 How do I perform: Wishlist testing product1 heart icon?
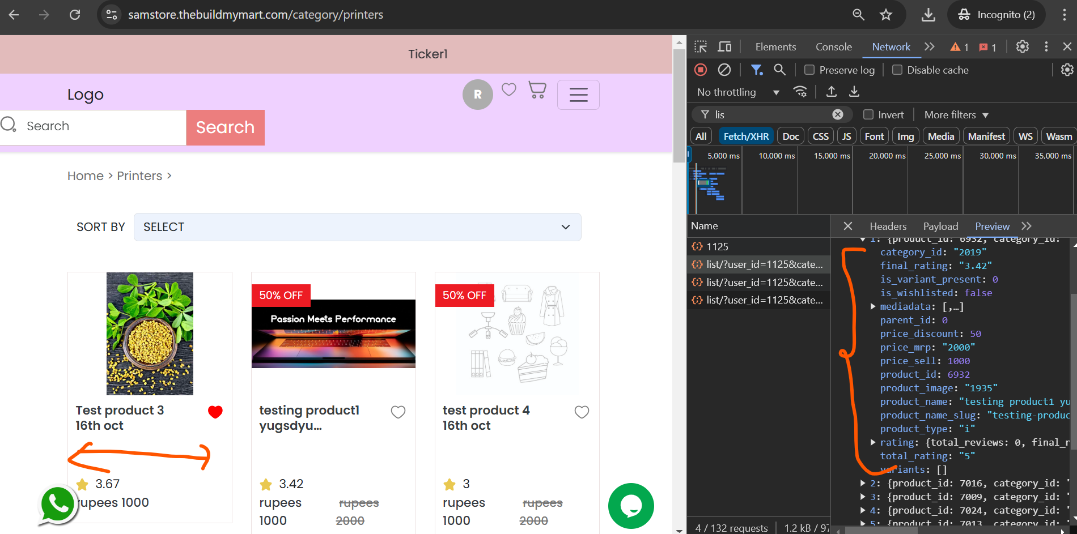tap(398, 412)
